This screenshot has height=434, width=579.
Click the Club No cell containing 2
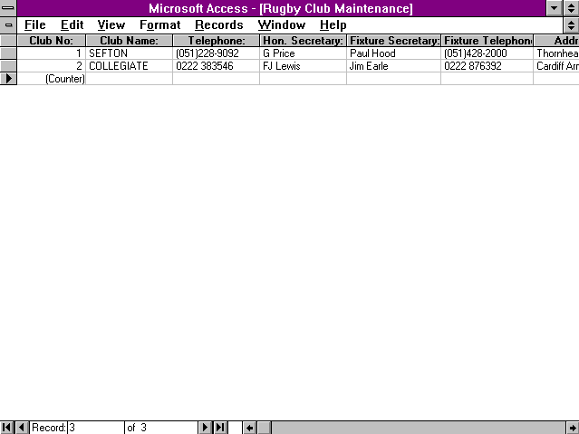click(x=52, y=66)
